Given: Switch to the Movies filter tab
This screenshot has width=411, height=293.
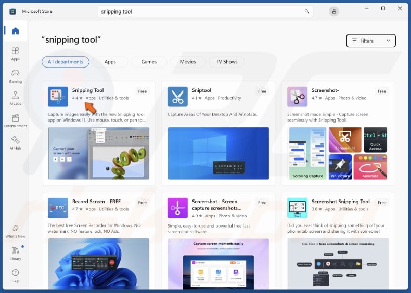Looking at the screenshot, I should 188,62.
